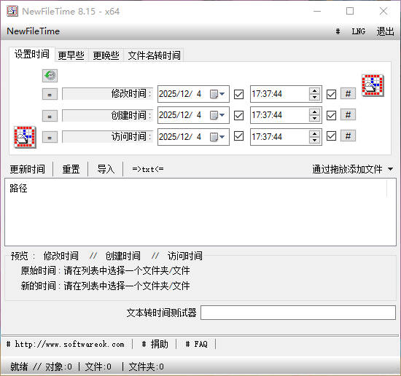Switch to the 文件名转时间 tab
This screenshot has width=401, height=376.
155,55
